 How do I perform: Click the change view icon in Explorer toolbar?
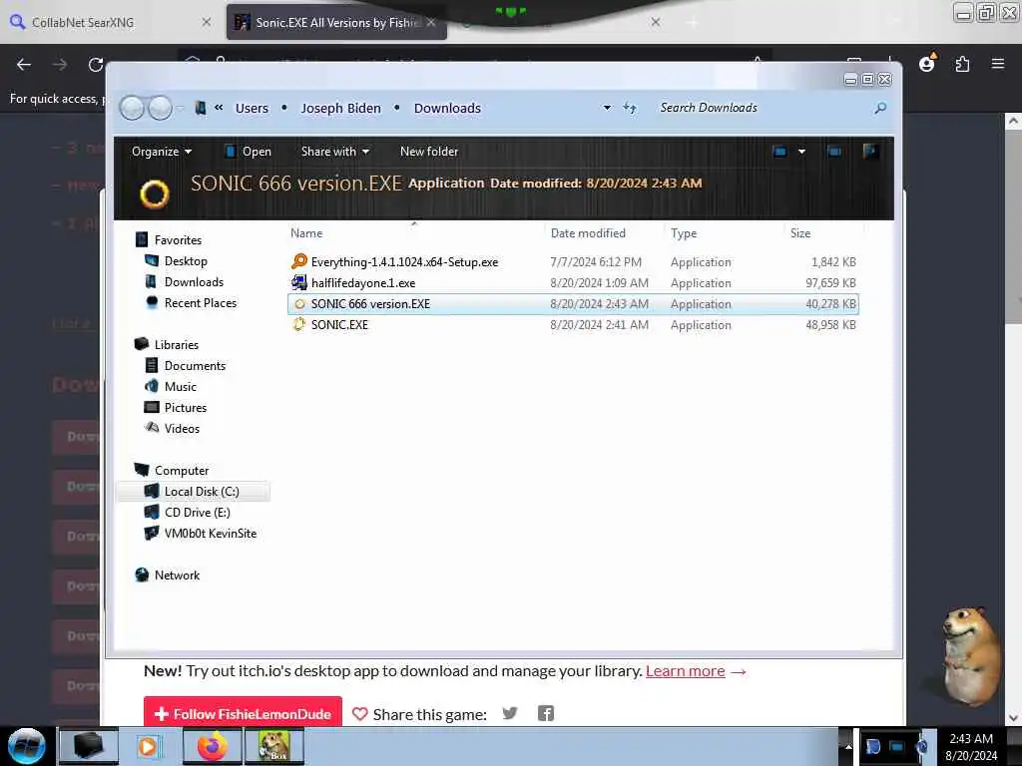[779, 152]
